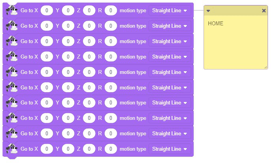Click the HOME text inside the yellow comment
Image resolution: width=271 pixels, height=163 pixels.
(x=216, y=24)
